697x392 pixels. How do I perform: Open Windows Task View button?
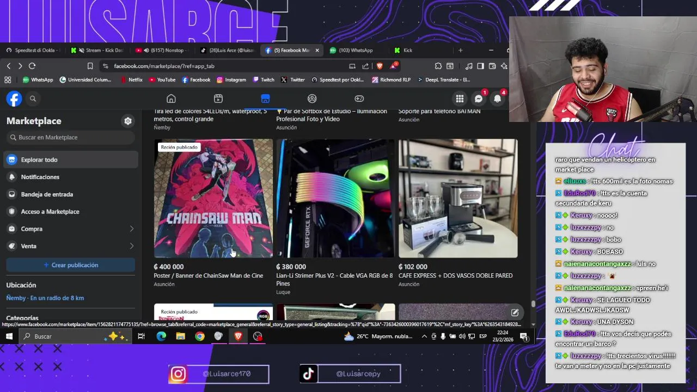[141, 336]
